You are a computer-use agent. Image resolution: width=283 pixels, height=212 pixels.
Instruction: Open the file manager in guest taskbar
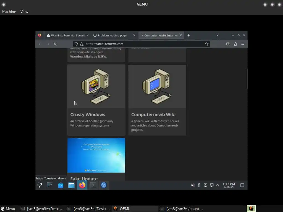click(x=71, y=185)
